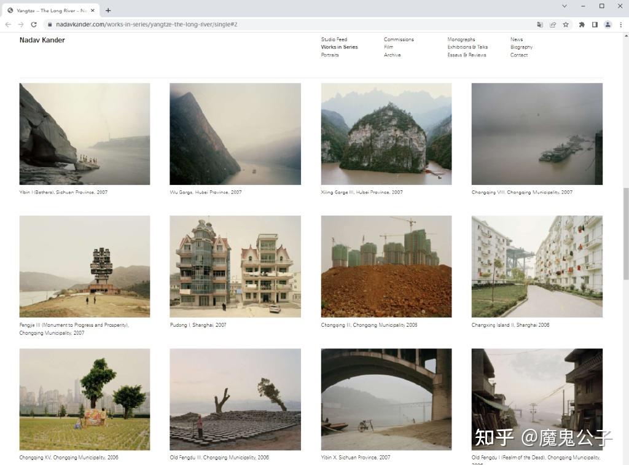Open the Changxing Island II photo thumbnail
Image resolution: width=629 pixels, height=465 pixels.
point(537,267)
